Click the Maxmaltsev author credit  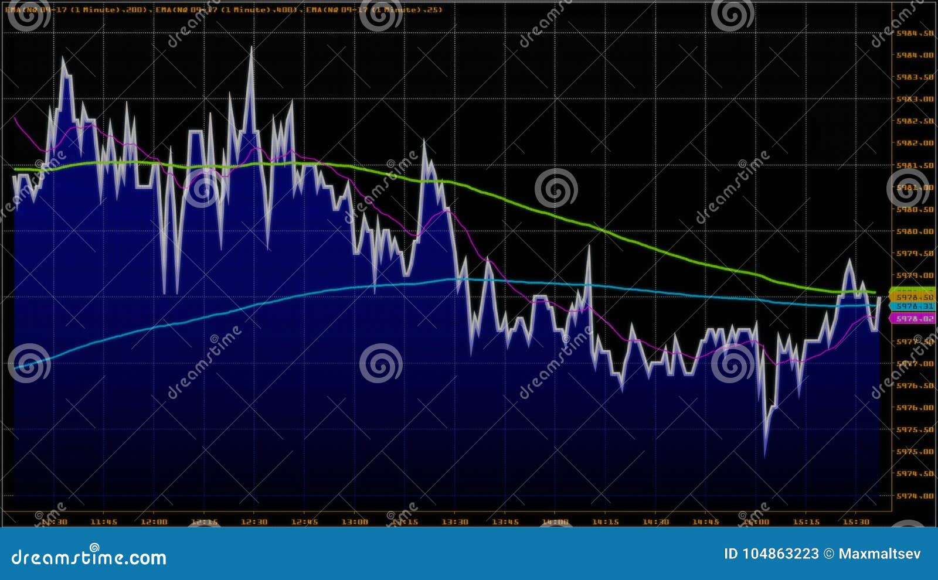[x=879, y=554]
